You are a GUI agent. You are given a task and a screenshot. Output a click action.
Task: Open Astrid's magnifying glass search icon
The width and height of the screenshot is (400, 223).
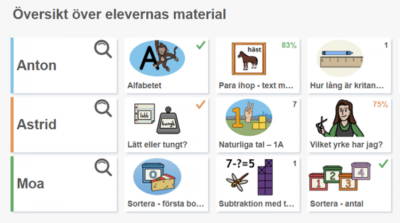[103, 108]
